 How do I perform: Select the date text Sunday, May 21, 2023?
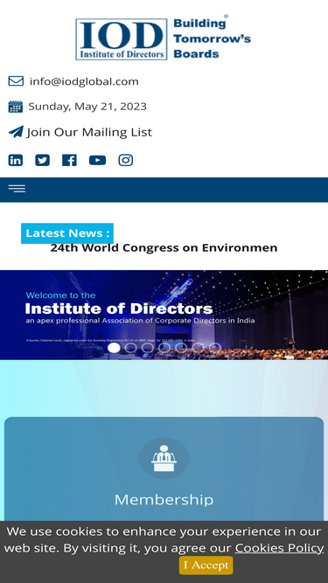(87, 107)
